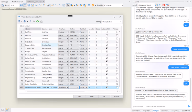Click the database icon with orange warning badge
This screenshot has height=112, width=192.
click(x=85, y=5)
